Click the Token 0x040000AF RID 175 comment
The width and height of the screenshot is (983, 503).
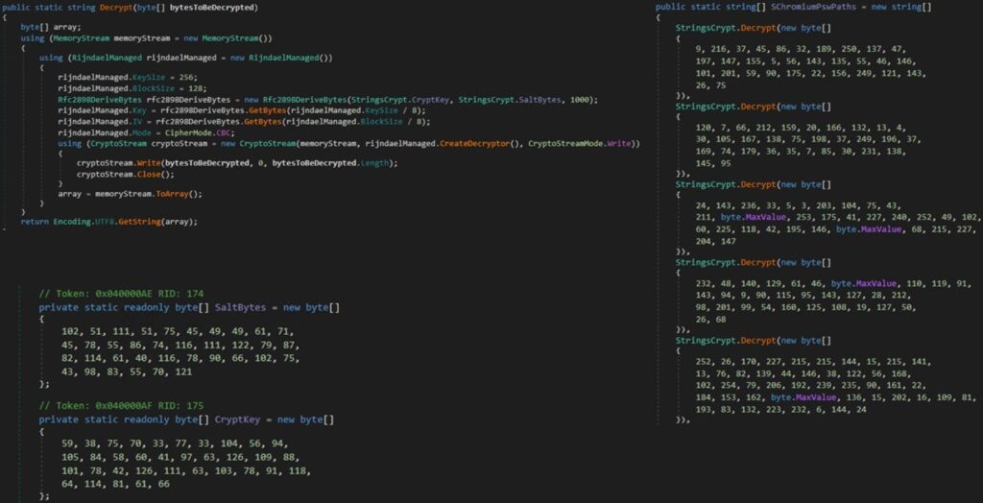121,406
